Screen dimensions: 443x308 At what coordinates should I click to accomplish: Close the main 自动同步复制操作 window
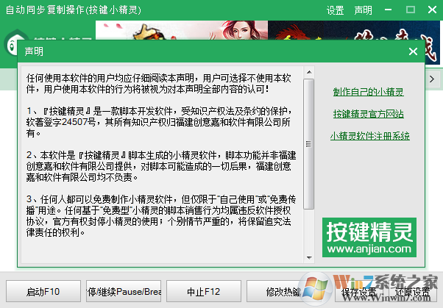point(432,10)
